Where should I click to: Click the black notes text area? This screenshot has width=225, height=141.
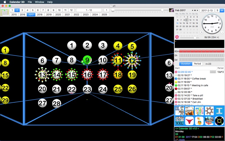tap(199, 44)
